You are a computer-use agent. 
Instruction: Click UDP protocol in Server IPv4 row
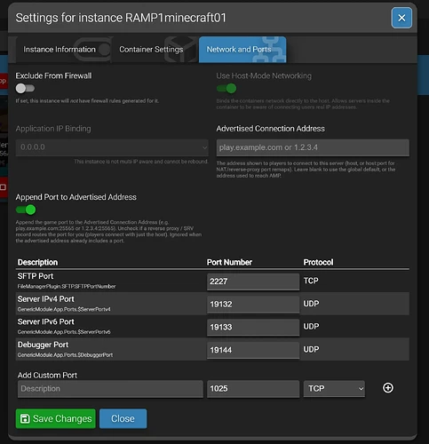coord(311,304)
